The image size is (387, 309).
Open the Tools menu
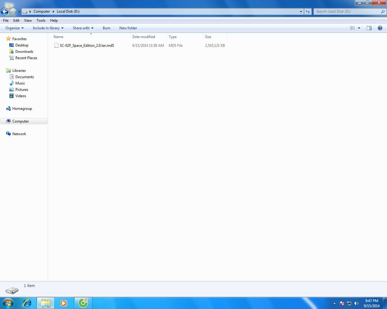click(x=41, y=21)
